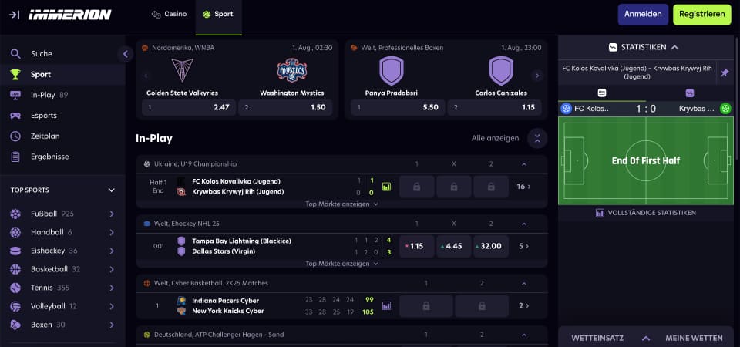Viewport: 740px width, 347px height.
Task: Select the chart tab icon in statistics
Action: pos(689,93)
